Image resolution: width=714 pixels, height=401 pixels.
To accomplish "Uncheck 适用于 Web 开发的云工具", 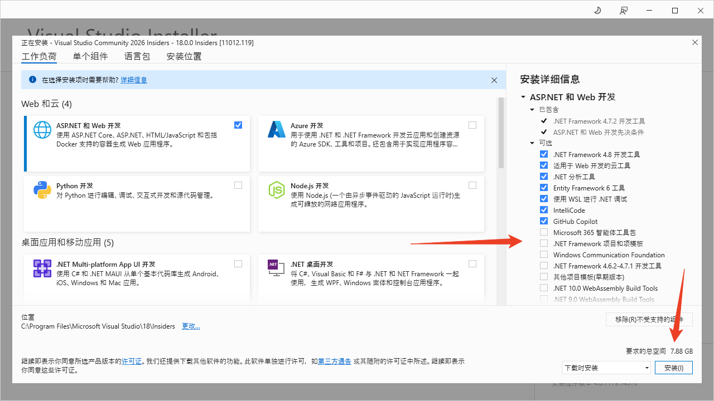I will 544,165.
